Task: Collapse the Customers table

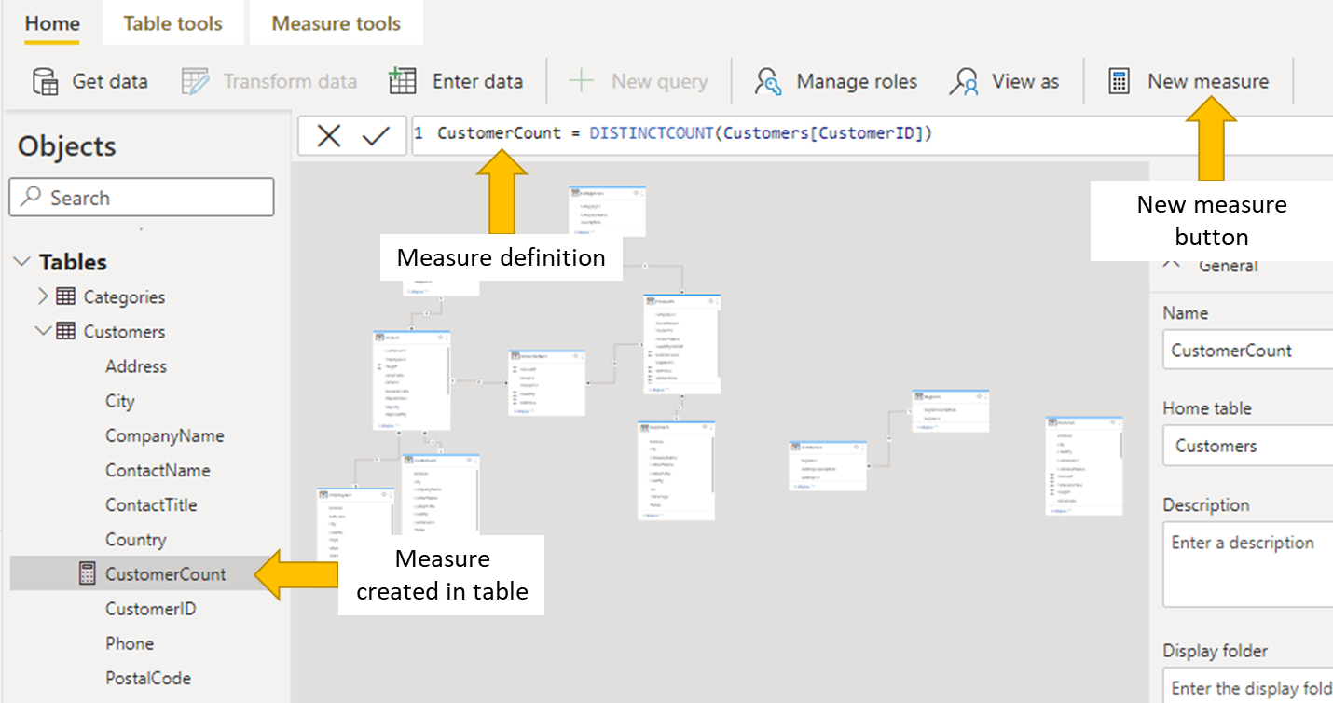Action: (43, 331)
